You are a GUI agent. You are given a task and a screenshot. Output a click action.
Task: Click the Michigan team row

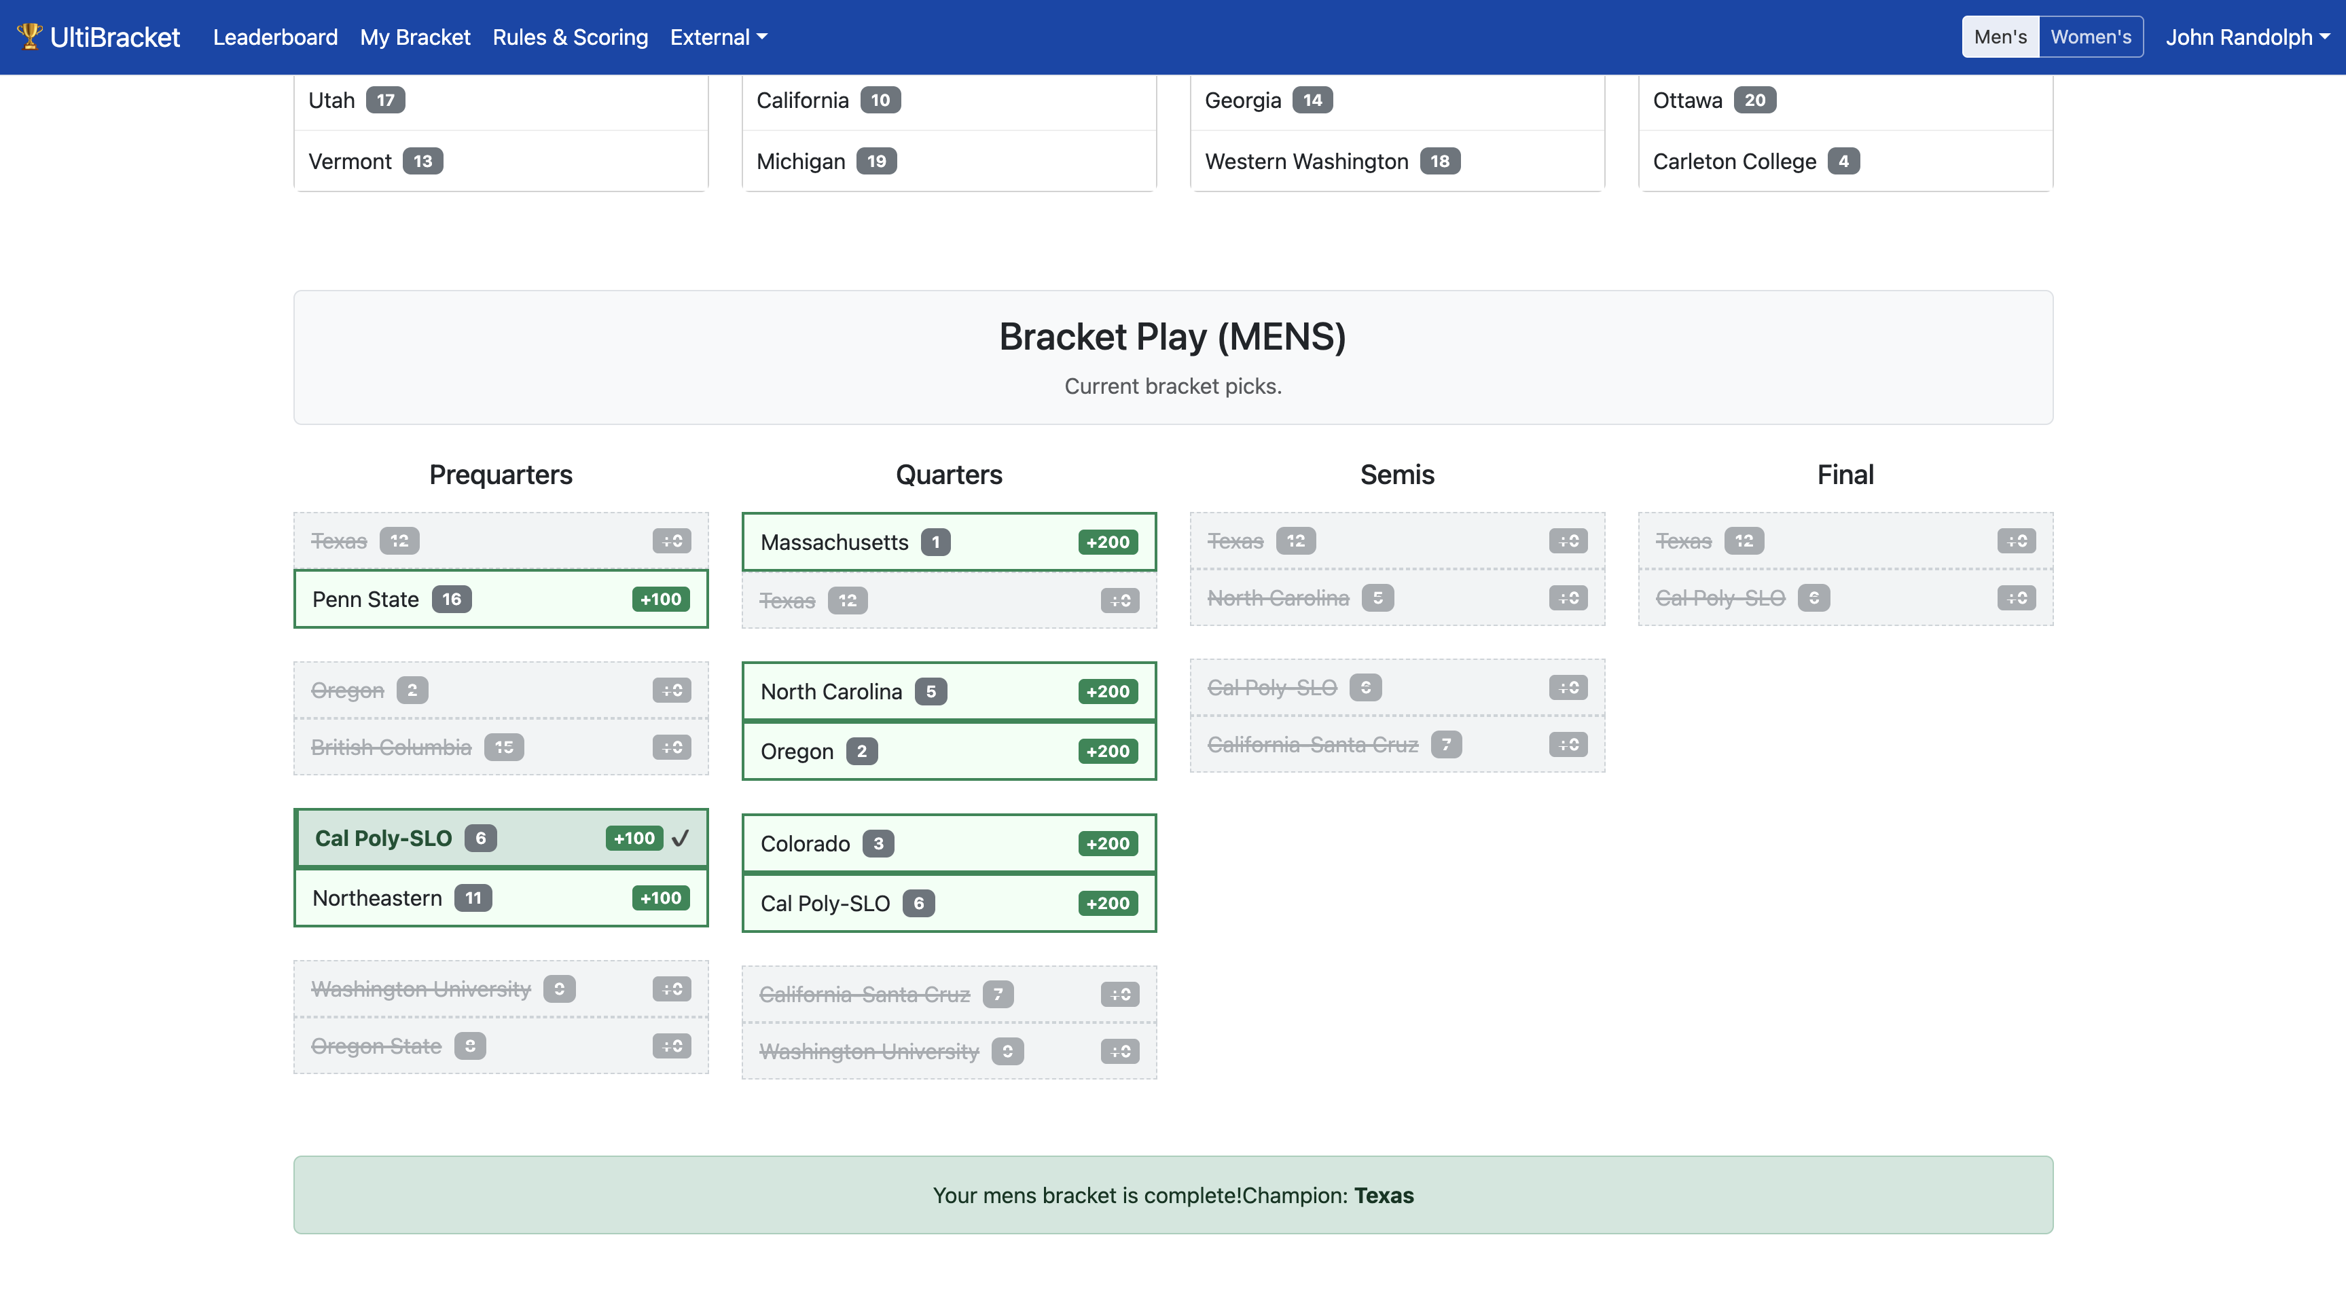pos(949,161)
